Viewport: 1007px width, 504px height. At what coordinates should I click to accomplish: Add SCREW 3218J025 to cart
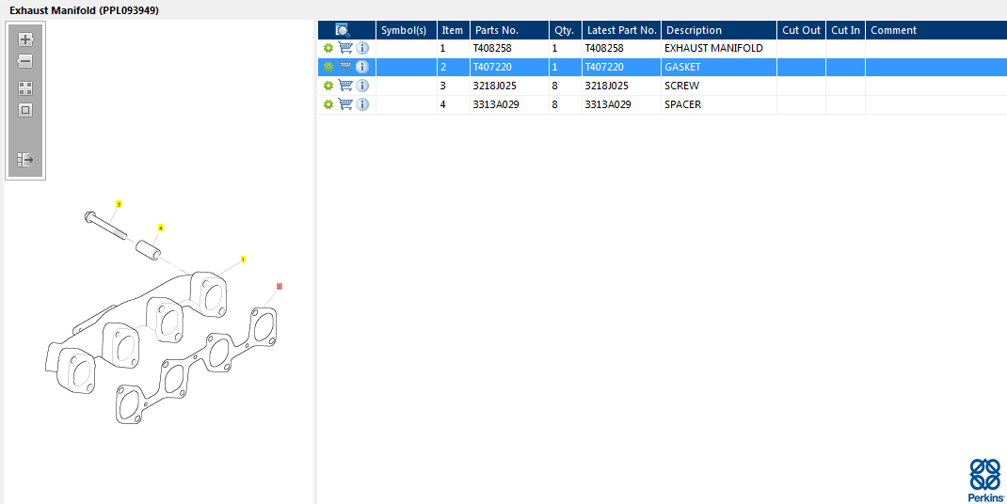(x=345, y=86)
